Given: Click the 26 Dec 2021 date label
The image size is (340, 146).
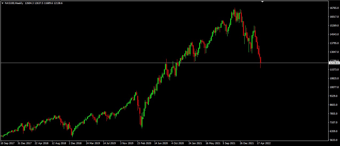Looking at the screenshot, I should pos(247,143).
